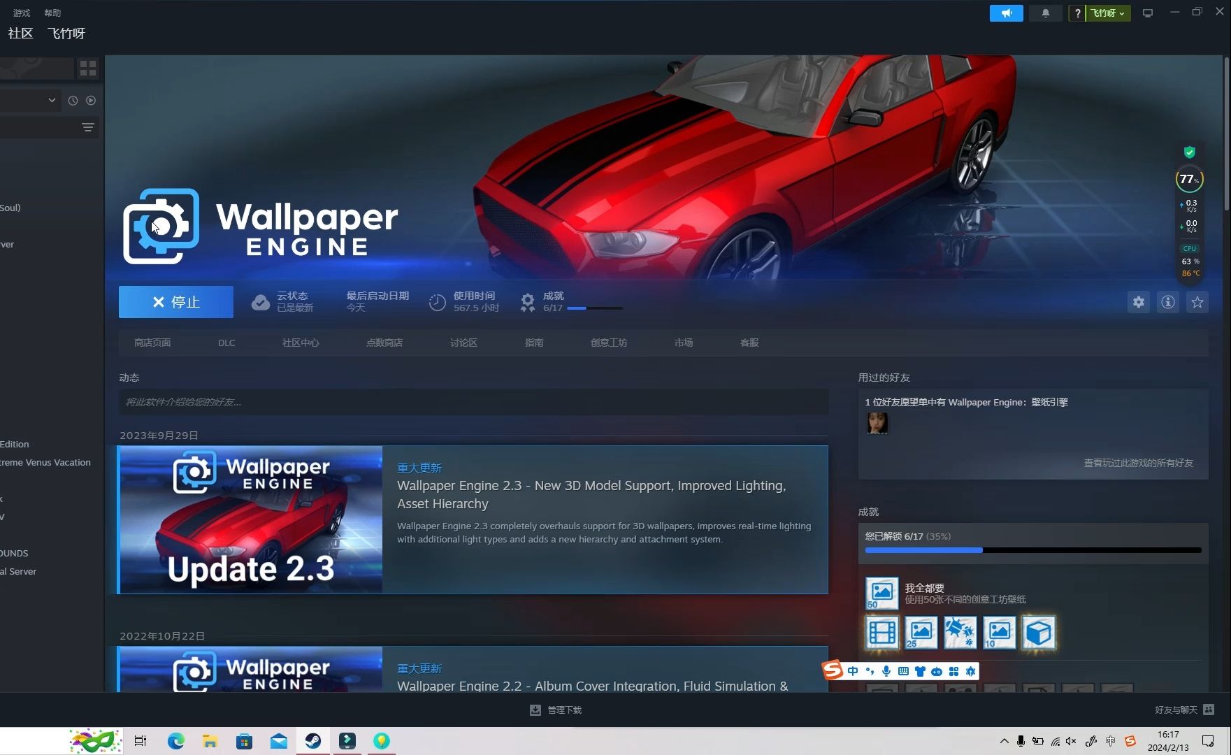Click the 25 wallpapers achievement icon

coord(921,633)
